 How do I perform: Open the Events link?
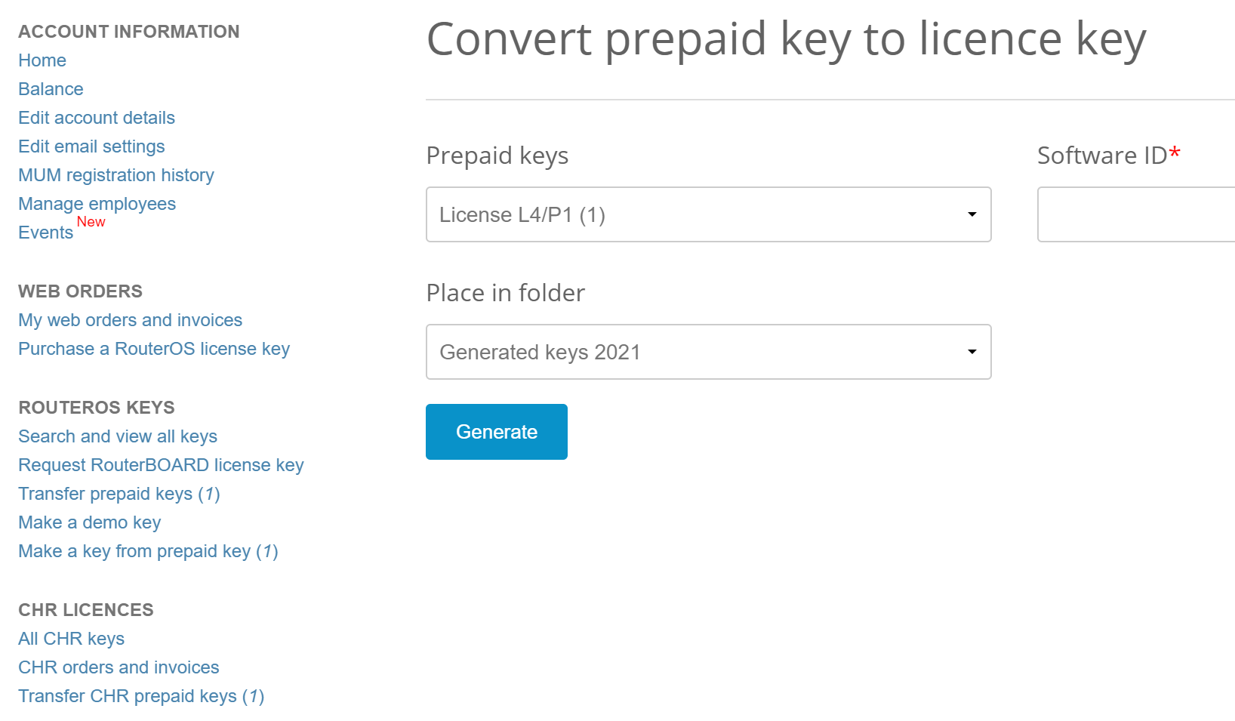(45, 233)
